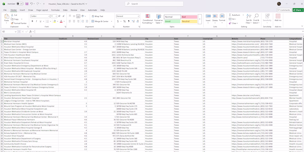This screenshot has height=152, width=304.
Task: Toggle Merge & Center
Action: tap(100, 21)
